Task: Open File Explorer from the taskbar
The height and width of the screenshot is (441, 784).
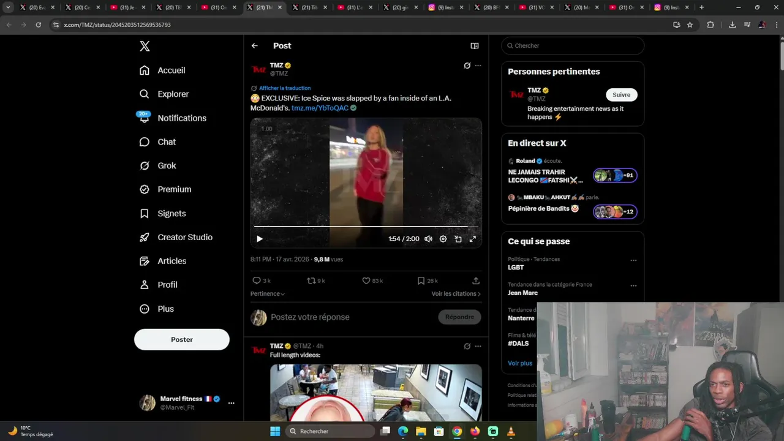Action: coord(421,431)
